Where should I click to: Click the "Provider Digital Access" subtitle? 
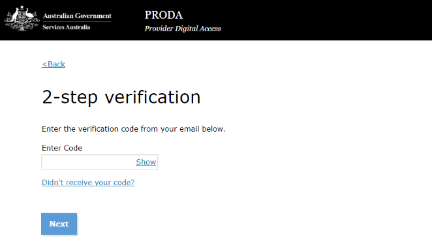pos(183,29)
